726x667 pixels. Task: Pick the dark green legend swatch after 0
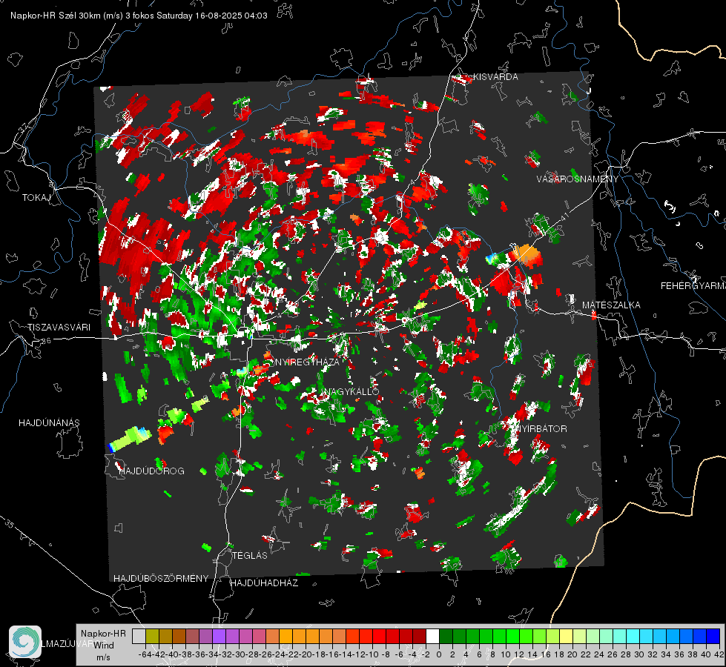tap(446, 637)
